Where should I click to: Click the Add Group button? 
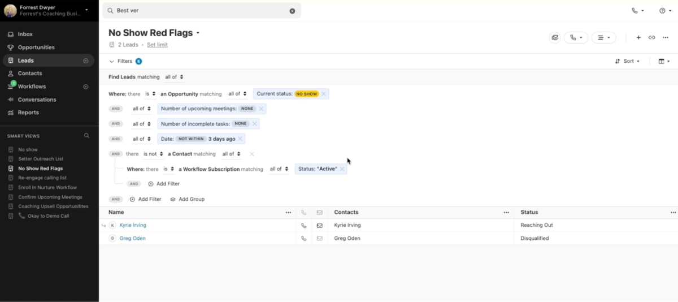click(188, 199)
